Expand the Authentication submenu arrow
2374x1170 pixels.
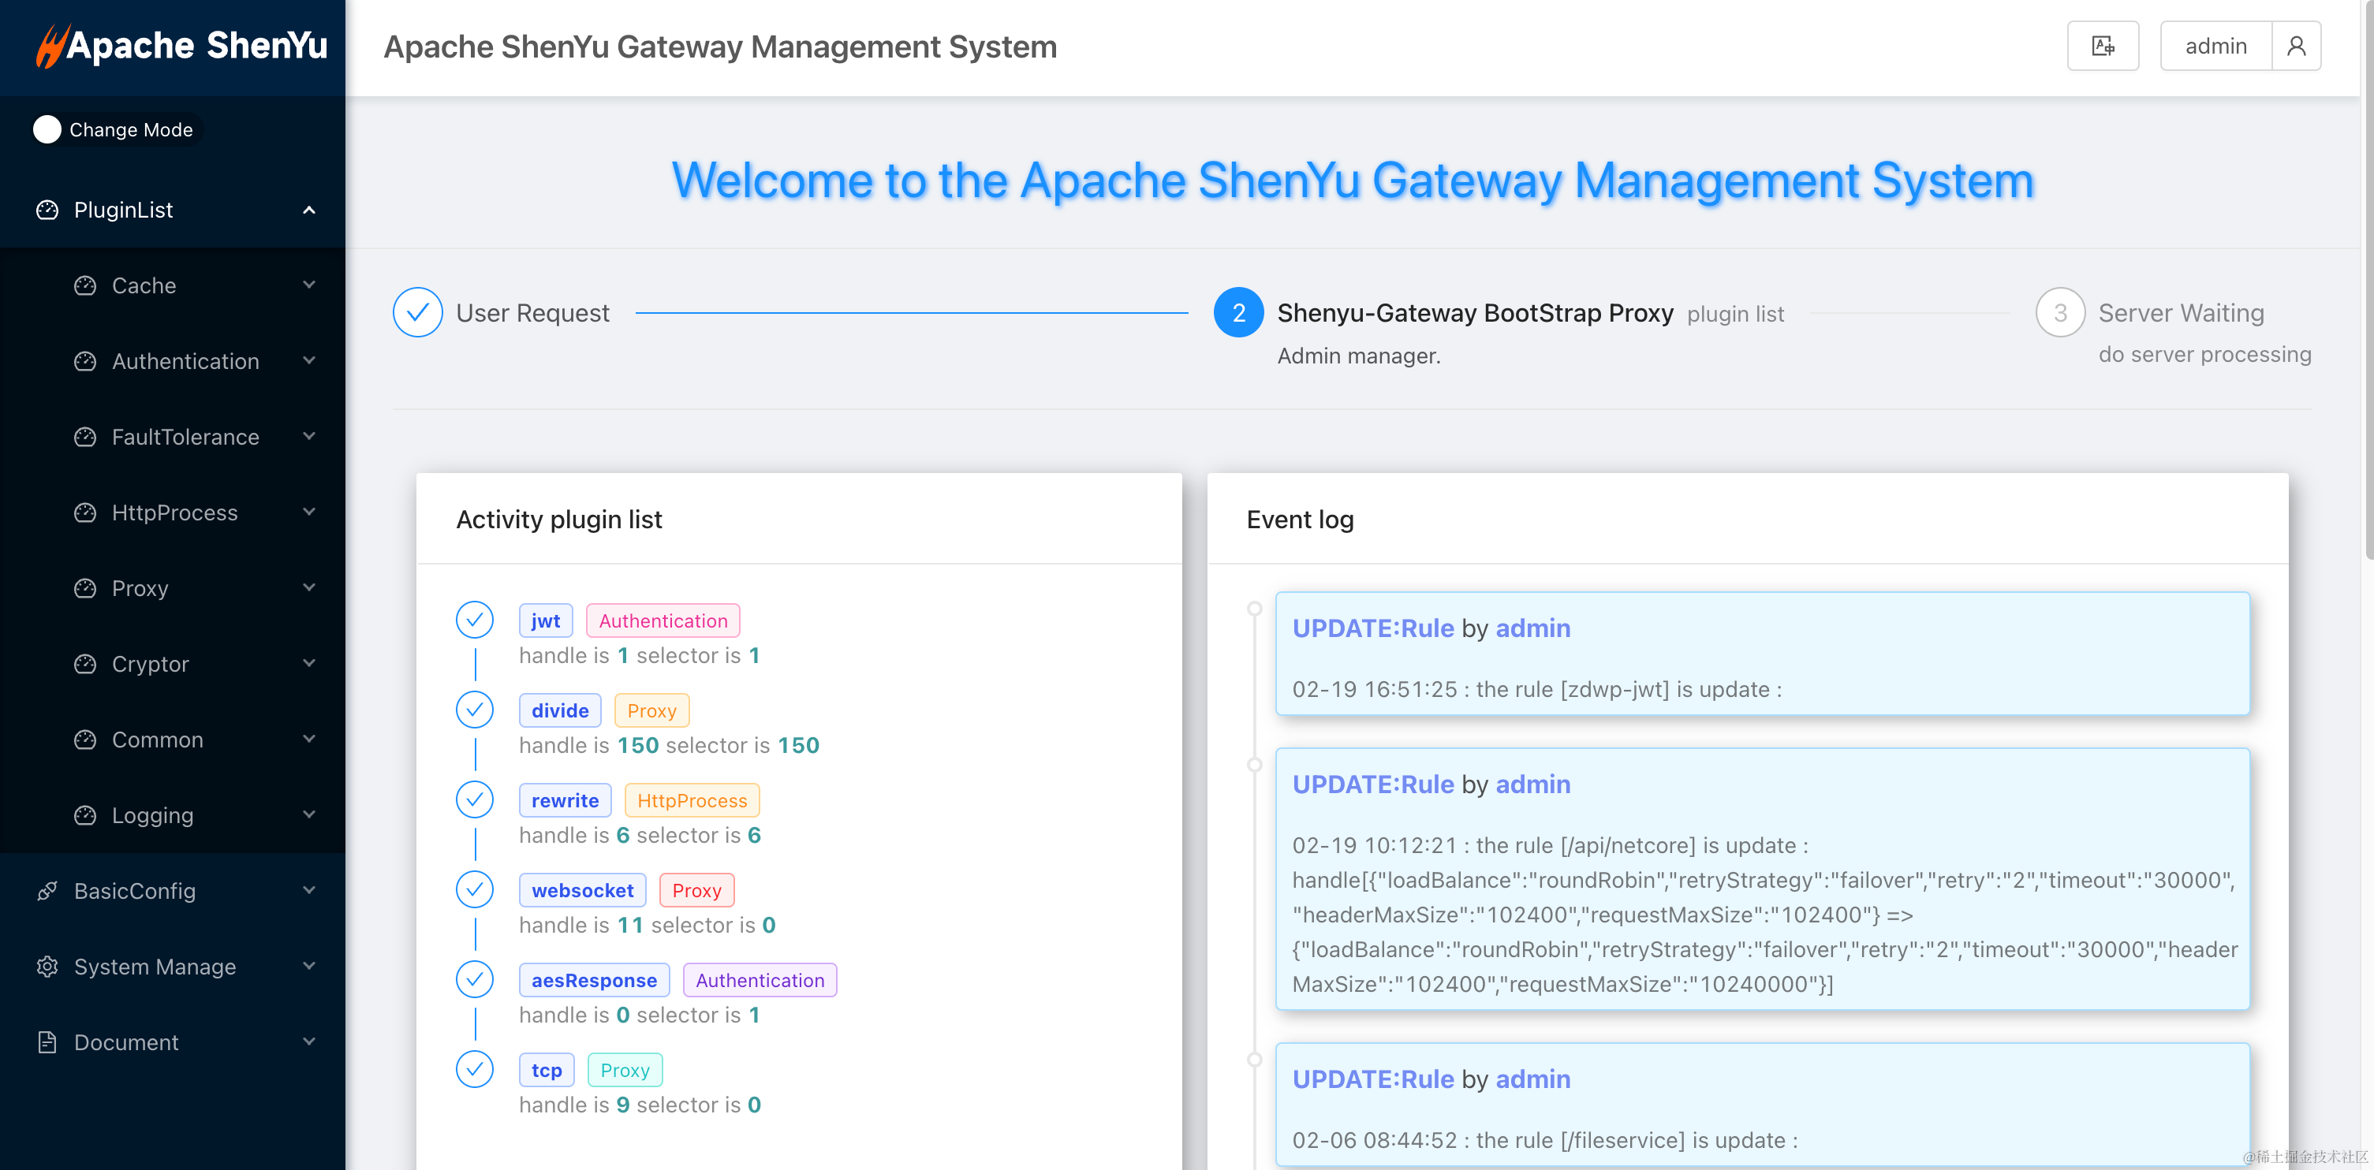pos(308,361)
